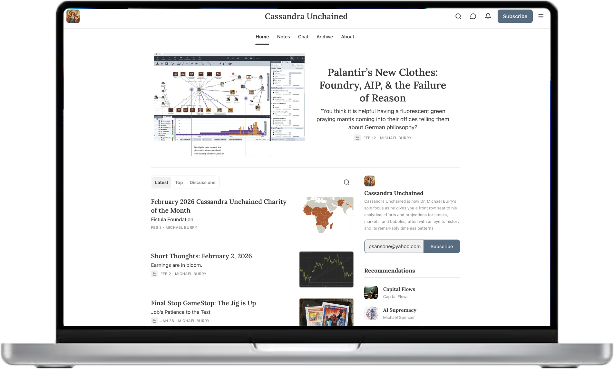Screen dimensions: 614x369
Task: Click the 'FEB 3 · MICHAEL BURRY' byline
Action: 174,227
